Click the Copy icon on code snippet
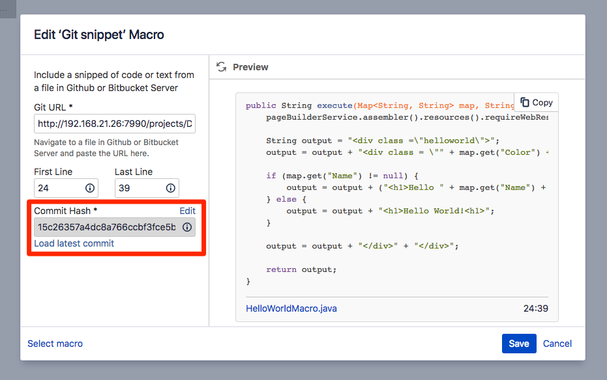Viewport: 607px width, 380px height. click(x=525, y=102)
